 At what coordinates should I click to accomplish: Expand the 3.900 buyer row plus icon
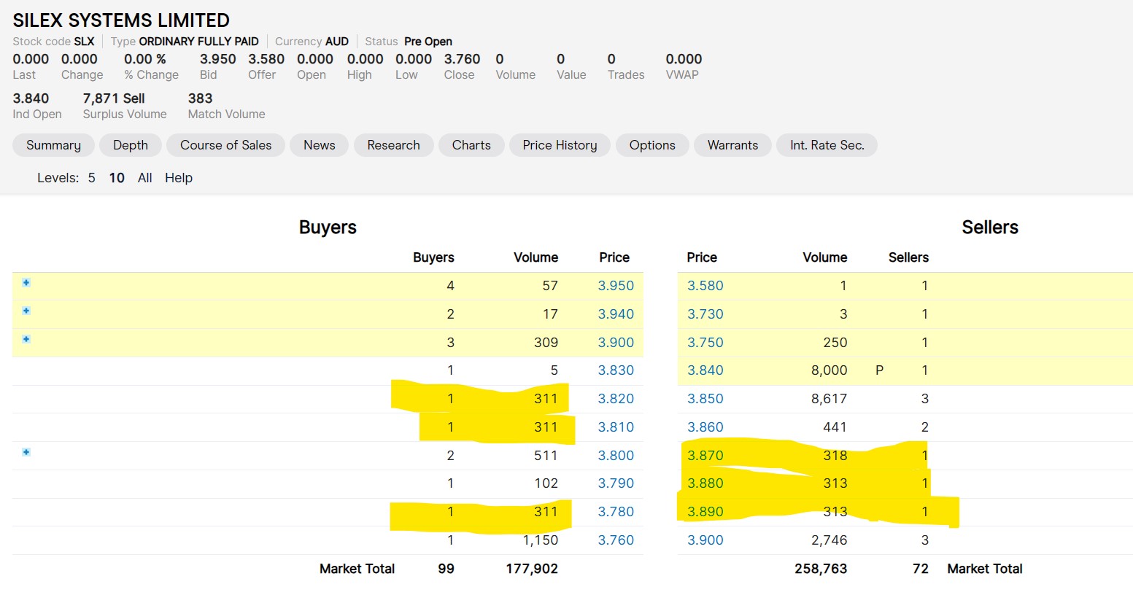[26, 339]
